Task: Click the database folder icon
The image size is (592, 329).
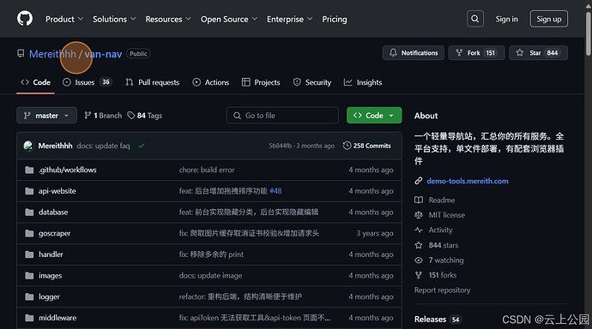Action: (29, 212)
